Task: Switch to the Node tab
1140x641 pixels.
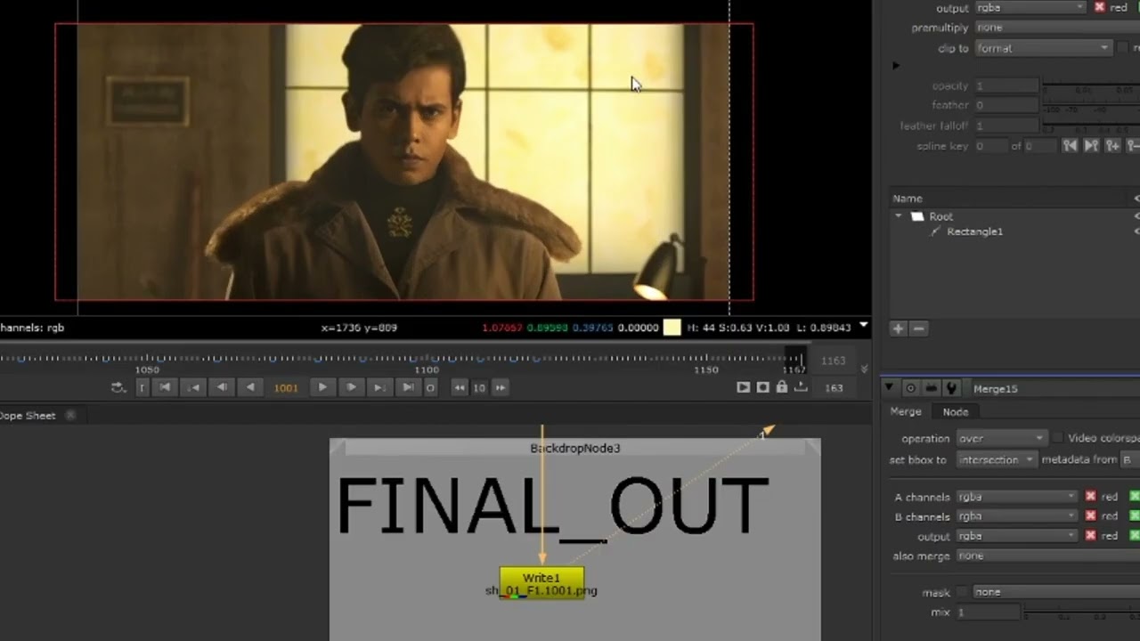Action: [x=956, y=411]
